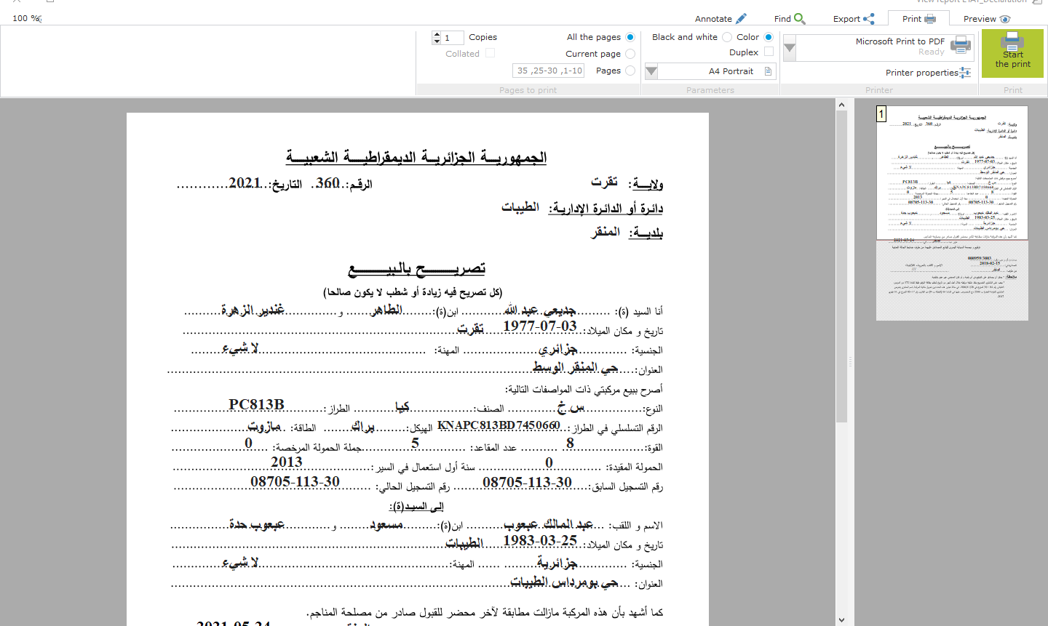Click the Start the print button
1048x626 pixels.
coord(1012,53)
